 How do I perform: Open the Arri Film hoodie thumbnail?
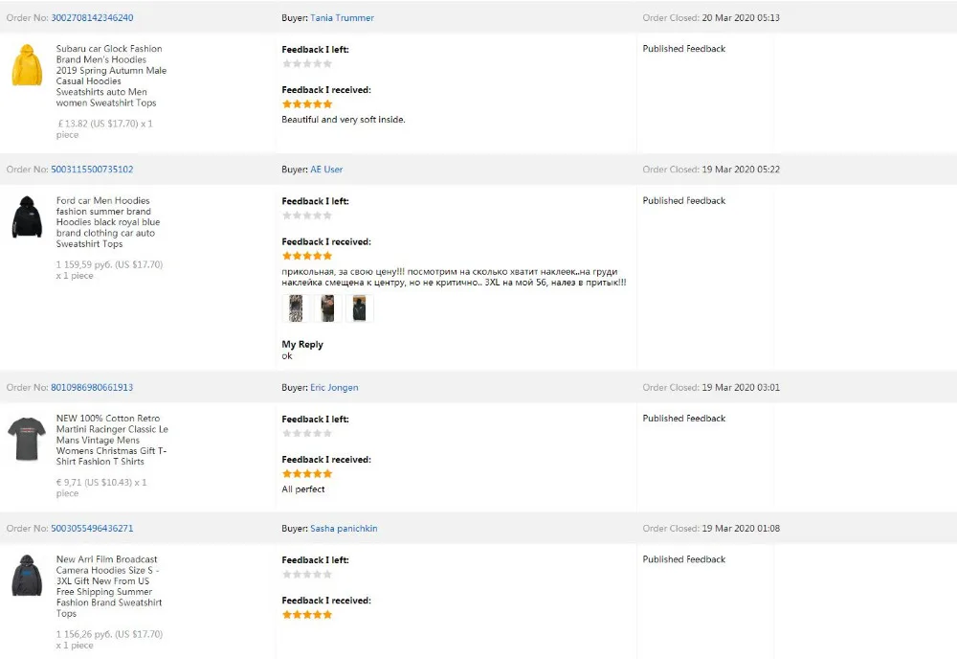tap(27, 575)
